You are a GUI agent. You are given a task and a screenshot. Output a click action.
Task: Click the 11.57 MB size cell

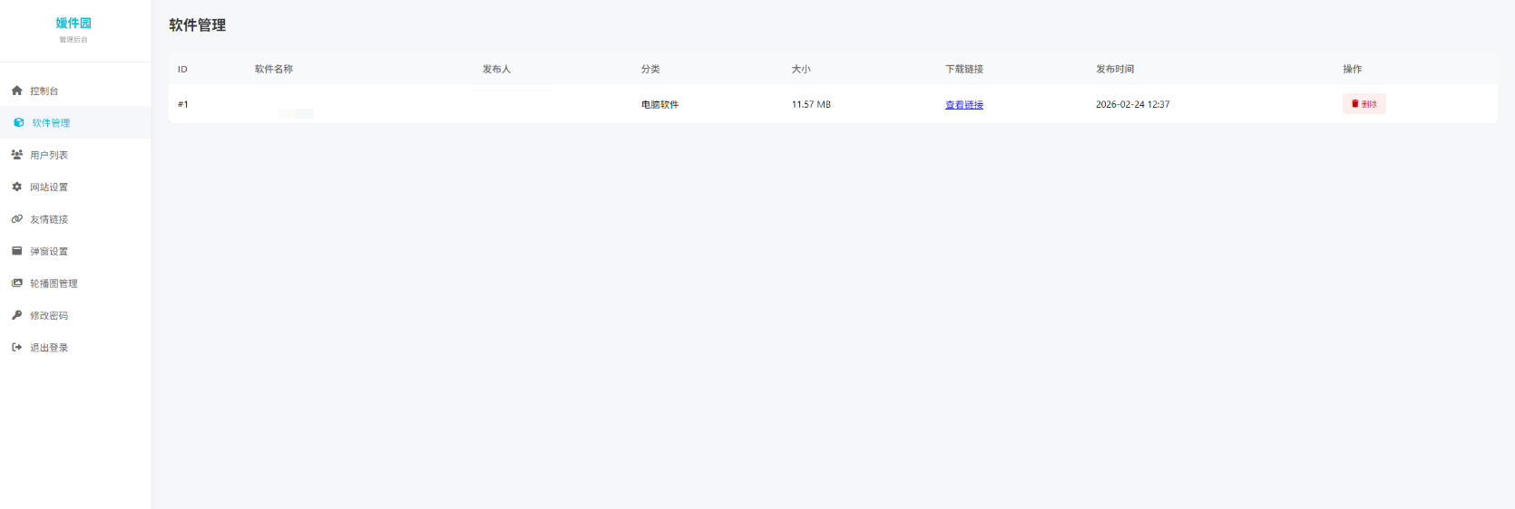point(810,105)
